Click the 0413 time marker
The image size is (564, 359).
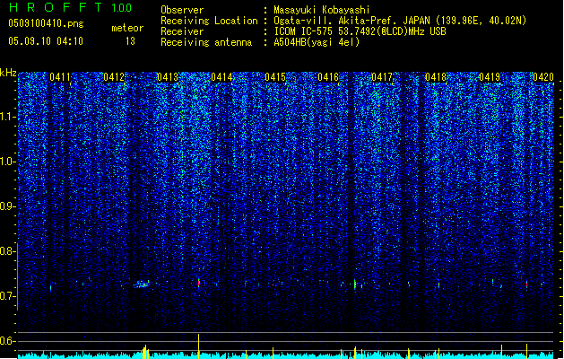pos(168,77)
